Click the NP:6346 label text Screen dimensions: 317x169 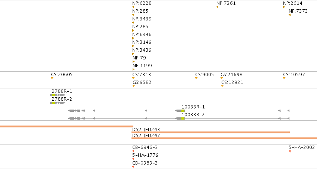click(142, 35)
